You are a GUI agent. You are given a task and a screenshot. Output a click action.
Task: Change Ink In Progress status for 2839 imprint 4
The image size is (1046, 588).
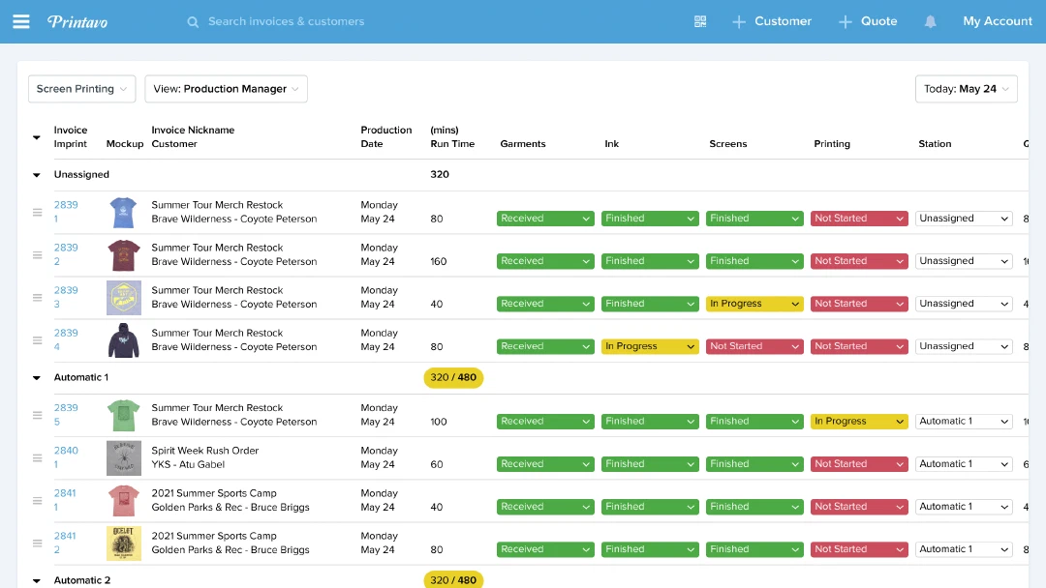click(650, 346)
